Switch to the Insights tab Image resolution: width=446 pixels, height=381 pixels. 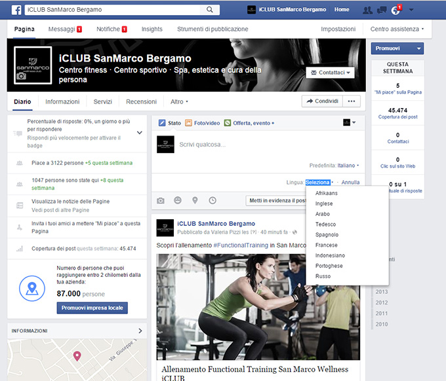pos(152,29)
